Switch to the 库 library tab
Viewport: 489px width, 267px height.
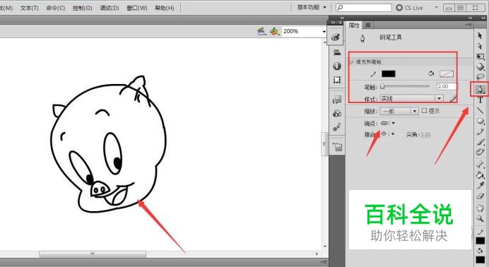pyautogui.click(x=368, y=25)
